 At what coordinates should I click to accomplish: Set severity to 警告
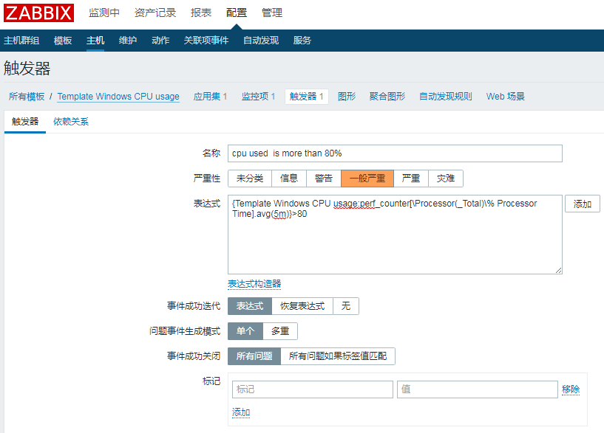(x=324, y=179)
